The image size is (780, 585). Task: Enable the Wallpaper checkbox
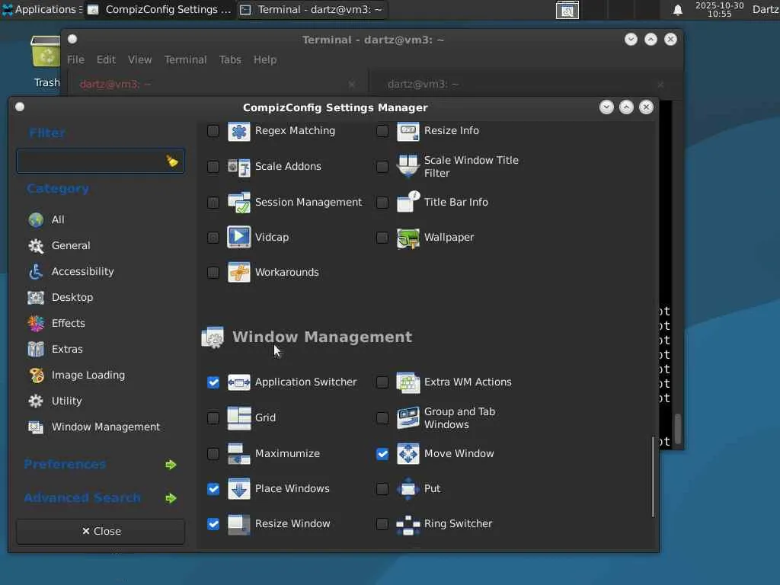coord(382,238)
